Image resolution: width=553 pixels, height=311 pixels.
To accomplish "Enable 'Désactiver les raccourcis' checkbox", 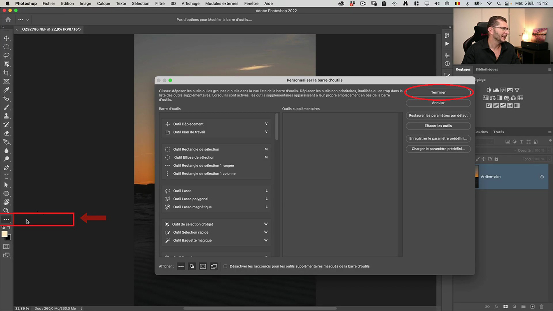I will (x=225, y=266).
